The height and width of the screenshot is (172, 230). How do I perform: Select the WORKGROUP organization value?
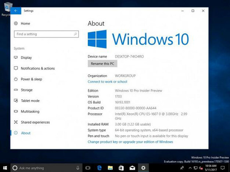click(x=125, y=76)
